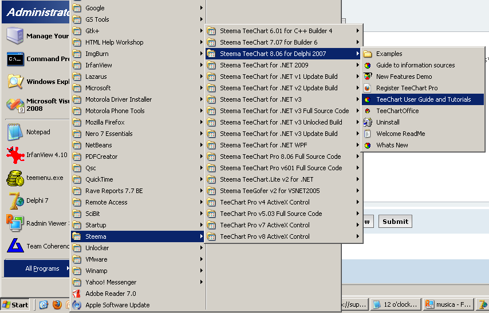Screen dimensions: 489x313
Task: Open the QuickTime program folder
Action: click(x=138, y=179)
